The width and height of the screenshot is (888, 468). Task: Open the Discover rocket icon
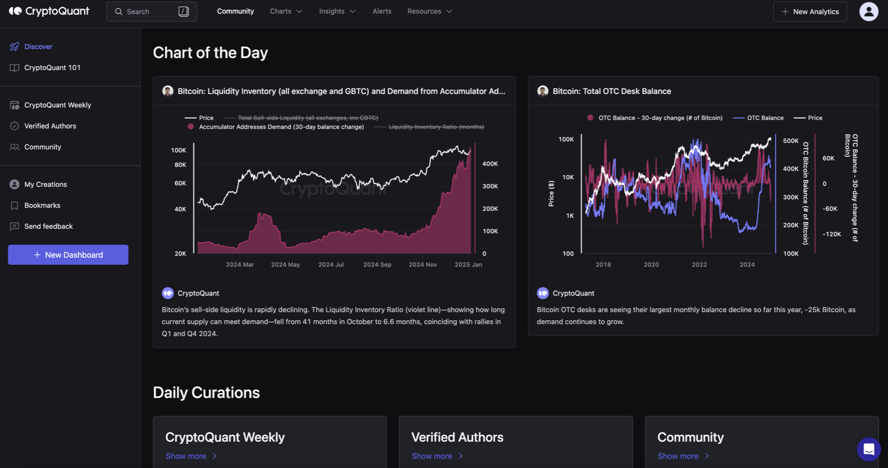click(x=15, y=47)
